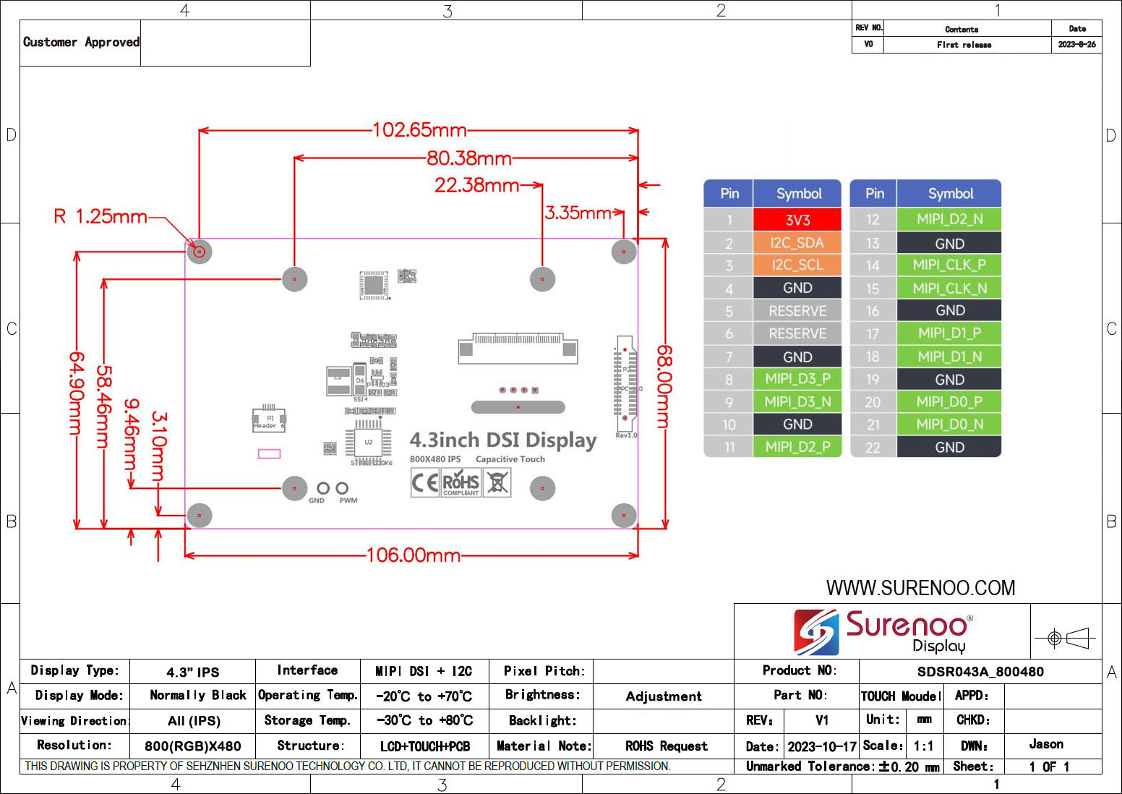Click the CE certification mark
The height and width of the screenshot is (794, 1122).
(x=424, y=482)
